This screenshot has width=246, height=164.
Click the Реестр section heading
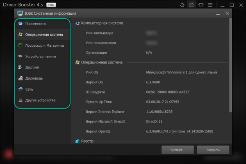87,141
